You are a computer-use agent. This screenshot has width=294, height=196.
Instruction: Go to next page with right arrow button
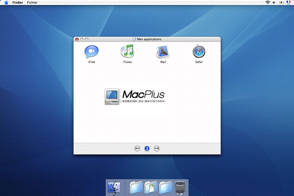click(x=157, y=148)
